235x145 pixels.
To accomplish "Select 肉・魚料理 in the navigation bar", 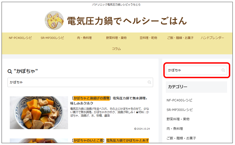I will 84,38.
